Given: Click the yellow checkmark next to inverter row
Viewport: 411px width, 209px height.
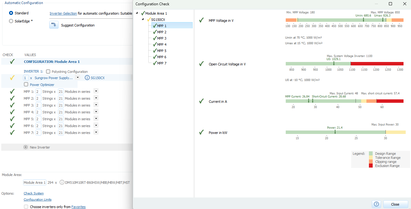Looking at the screenshot, I should click(12, 78).
